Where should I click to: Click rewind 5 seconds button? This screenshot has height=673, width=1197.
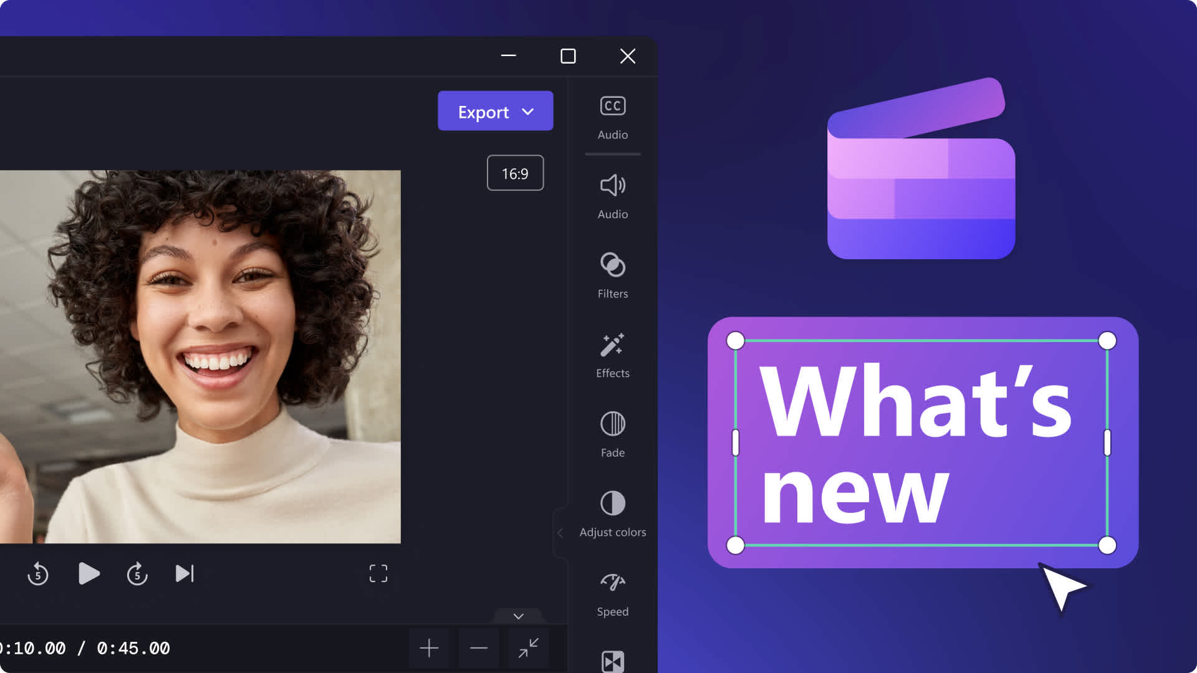[x=39, y=573]
